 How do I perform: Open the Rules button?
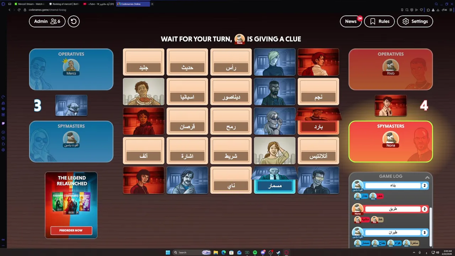[x=379, y=21]
